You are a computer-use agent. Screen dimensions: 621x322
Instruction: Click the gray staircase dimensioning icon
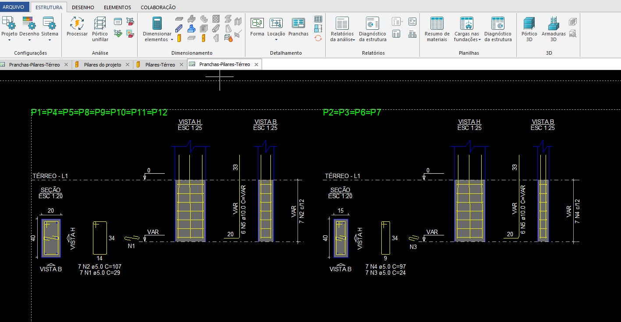point(204,19)
